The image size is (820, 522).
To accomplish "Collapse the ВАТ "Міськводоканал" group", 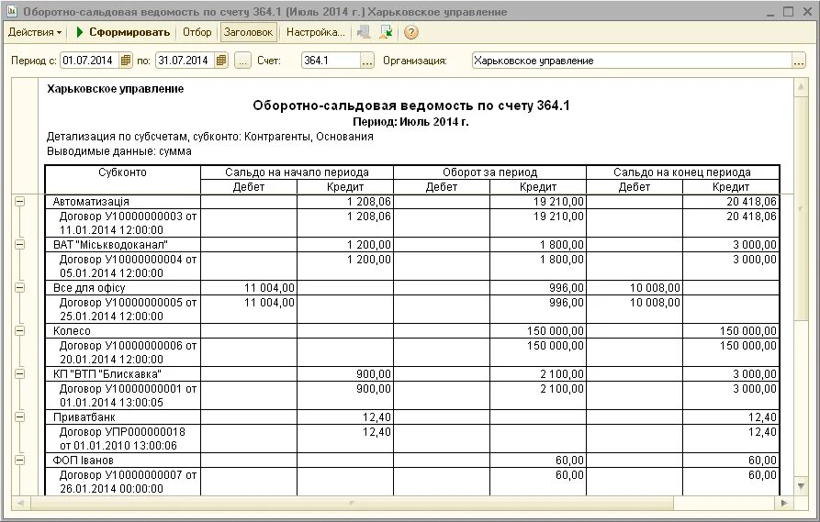I will (20, 245).
